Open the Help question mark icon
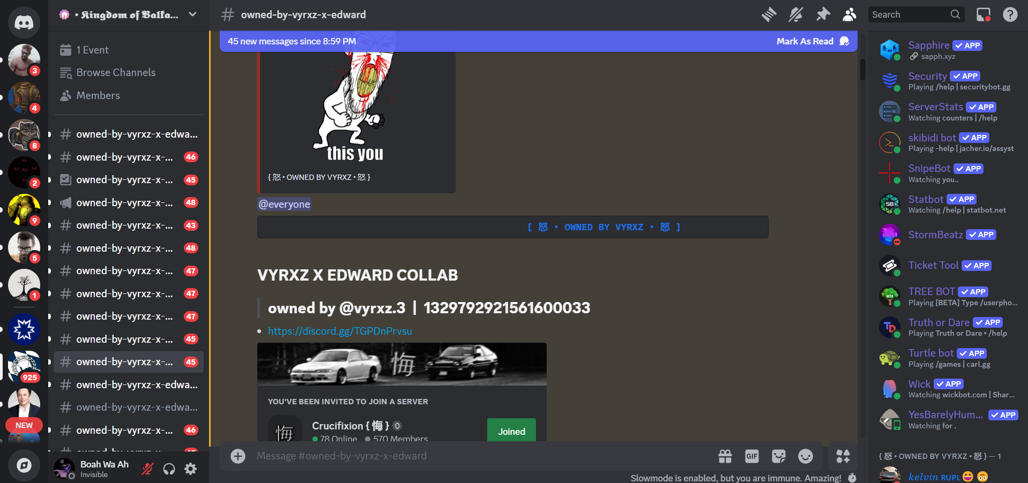Image resolution: width=1028 pixels, height=483 pixels. pos(1010,14)
